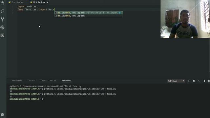Click the python file icon on first_func.py tab
The width and height of the screenshot is (210, 118).
click(10, 2)
